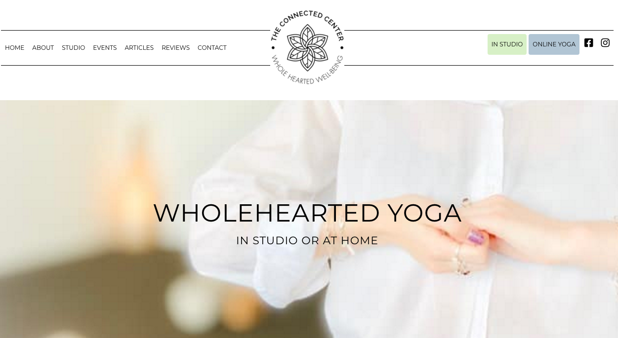This screenshot has width=618, height=338.
Task: Click the blue ONLINE YOGA button
Action: coord(554,44)
